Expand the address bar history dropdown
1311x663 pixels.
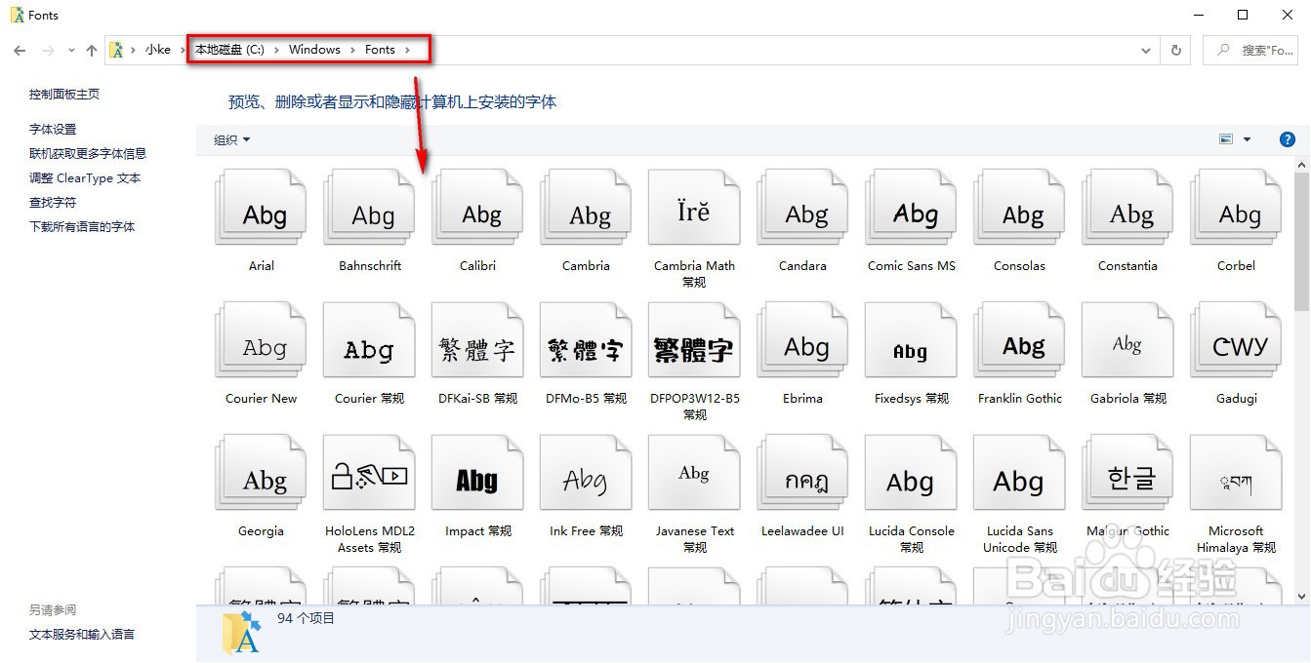click(1146, 50)
